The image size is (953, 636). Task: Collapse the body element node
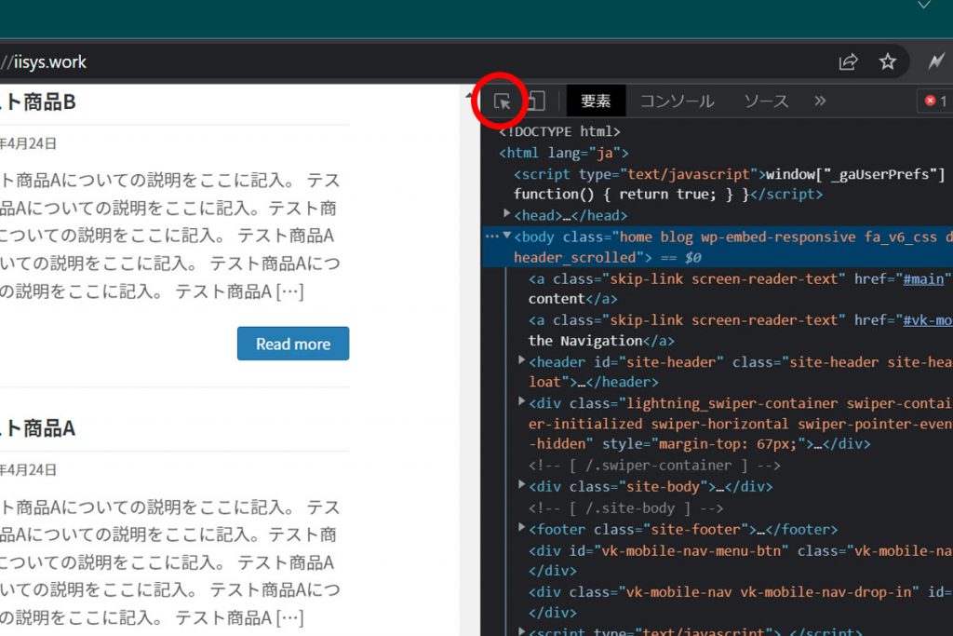507,236
